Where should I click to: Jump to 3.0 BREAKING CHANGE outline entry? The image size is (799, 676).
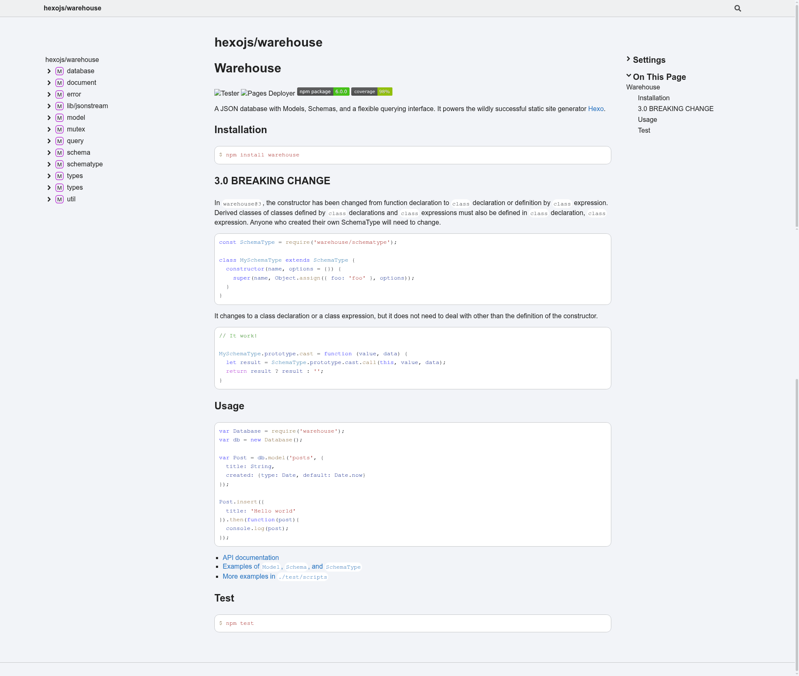coord(676,109)
